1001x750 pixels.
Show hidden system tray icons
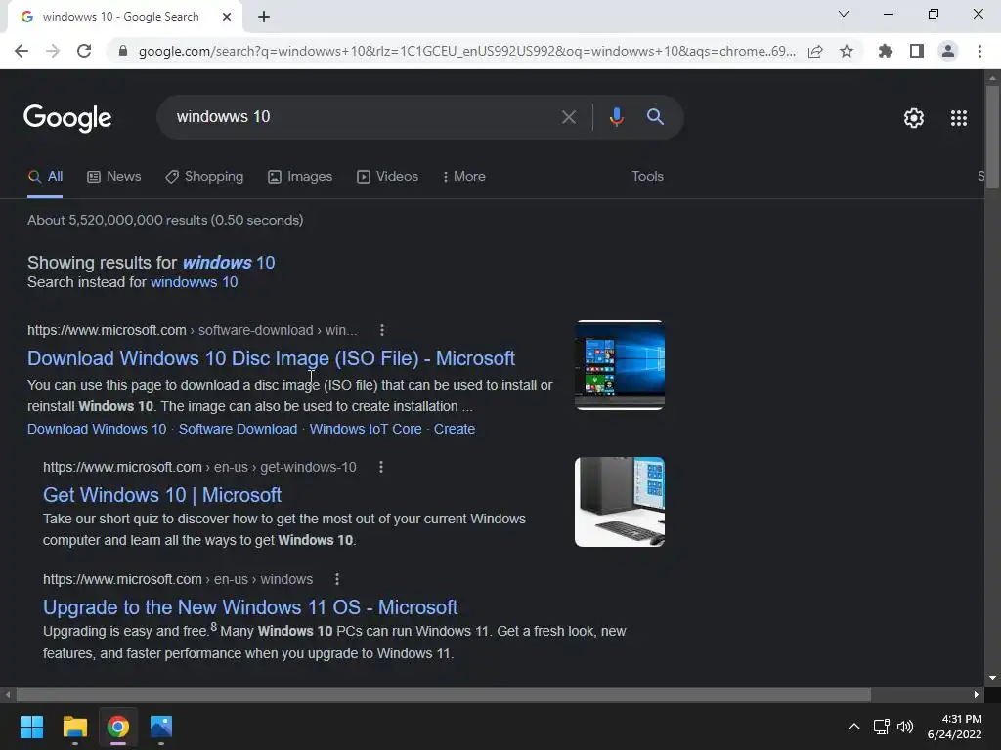pyautogui.click(x=853, y=727)
